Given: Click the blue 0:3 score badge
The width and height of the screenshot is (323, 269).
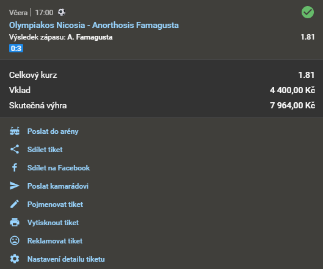Looking at the screenshot, I should tap(16, 48).
